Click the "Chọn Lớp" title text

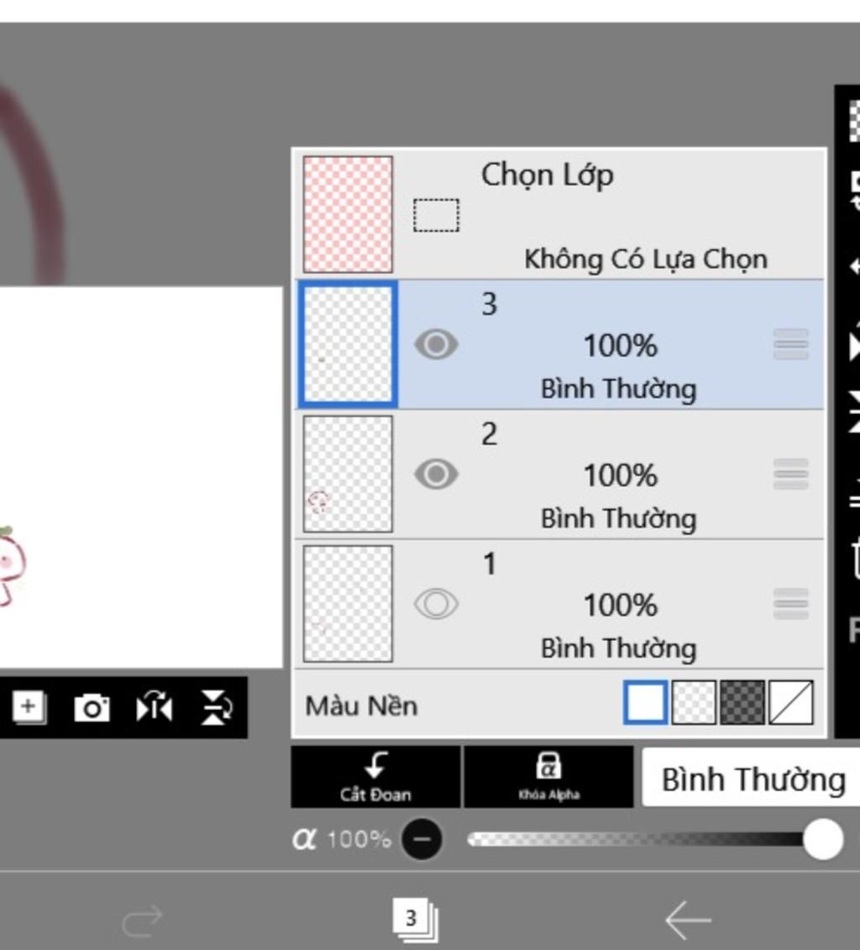pos(548,176)
